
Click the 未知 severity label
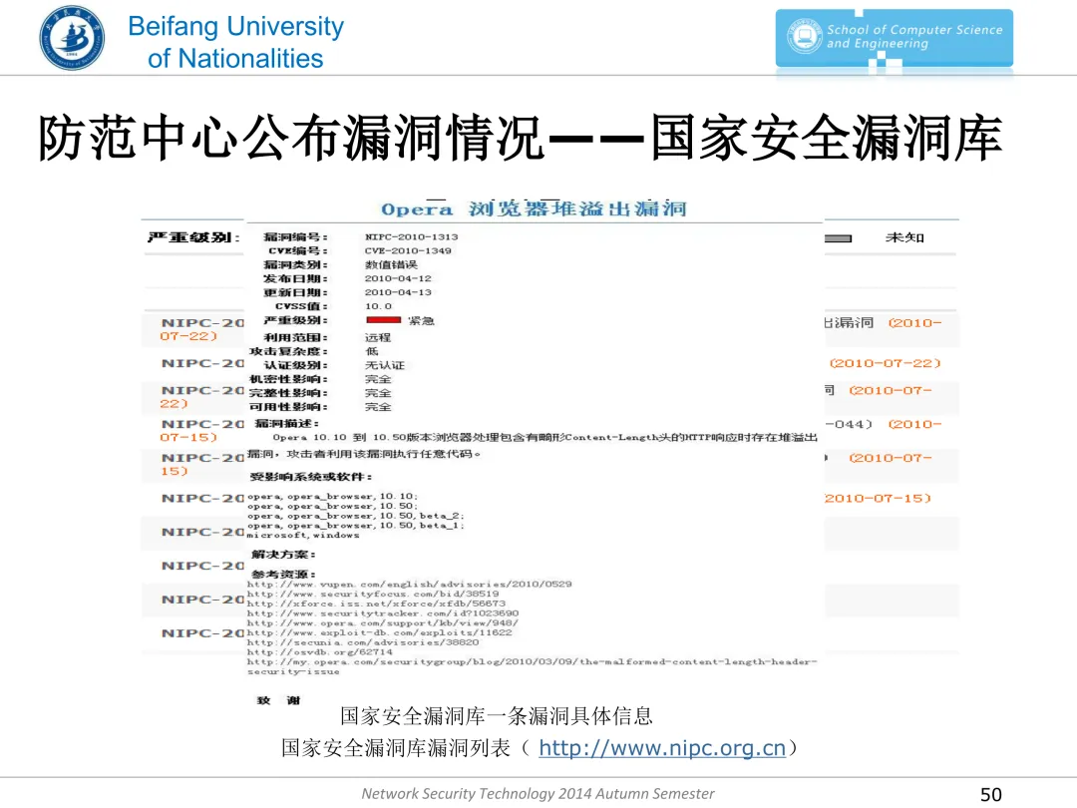(904, 237)
